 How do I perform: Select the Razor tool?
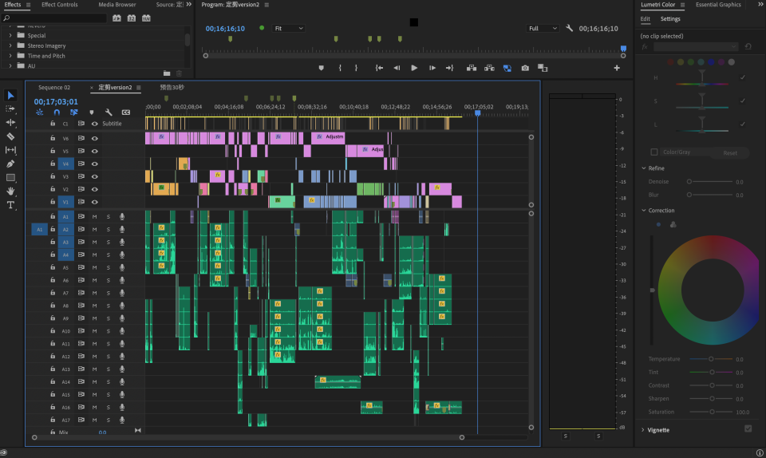pyautogui.click(x=10, y=136)
